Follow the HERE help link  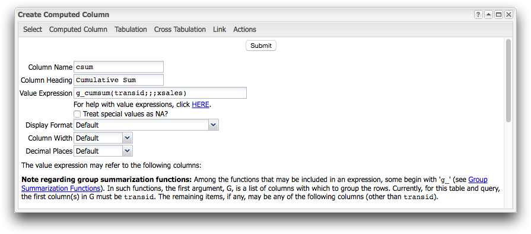201,105
